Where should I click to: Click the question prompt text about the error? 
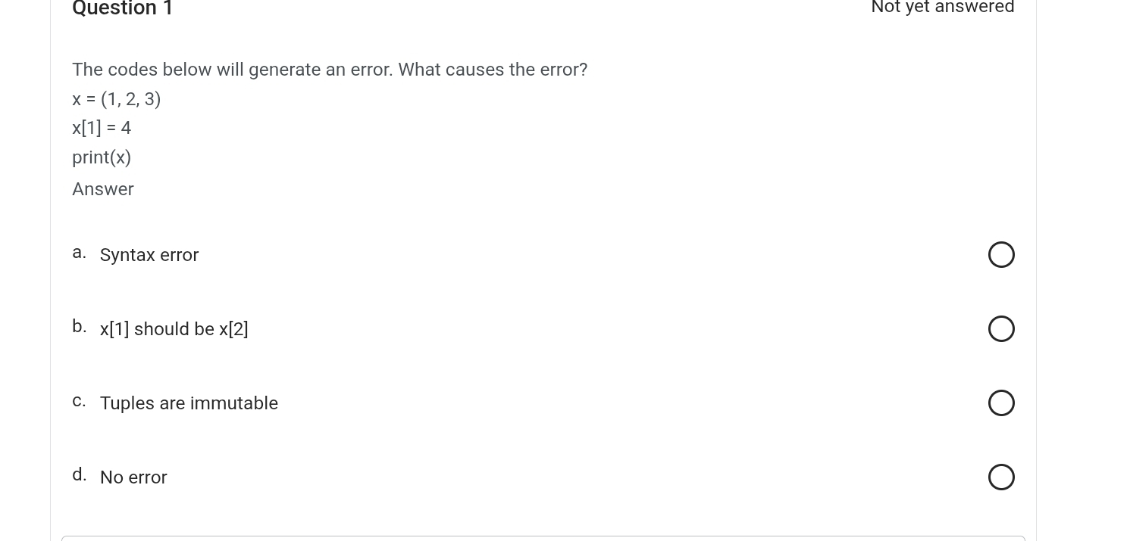pyautogui.click(x=330, y=70)
